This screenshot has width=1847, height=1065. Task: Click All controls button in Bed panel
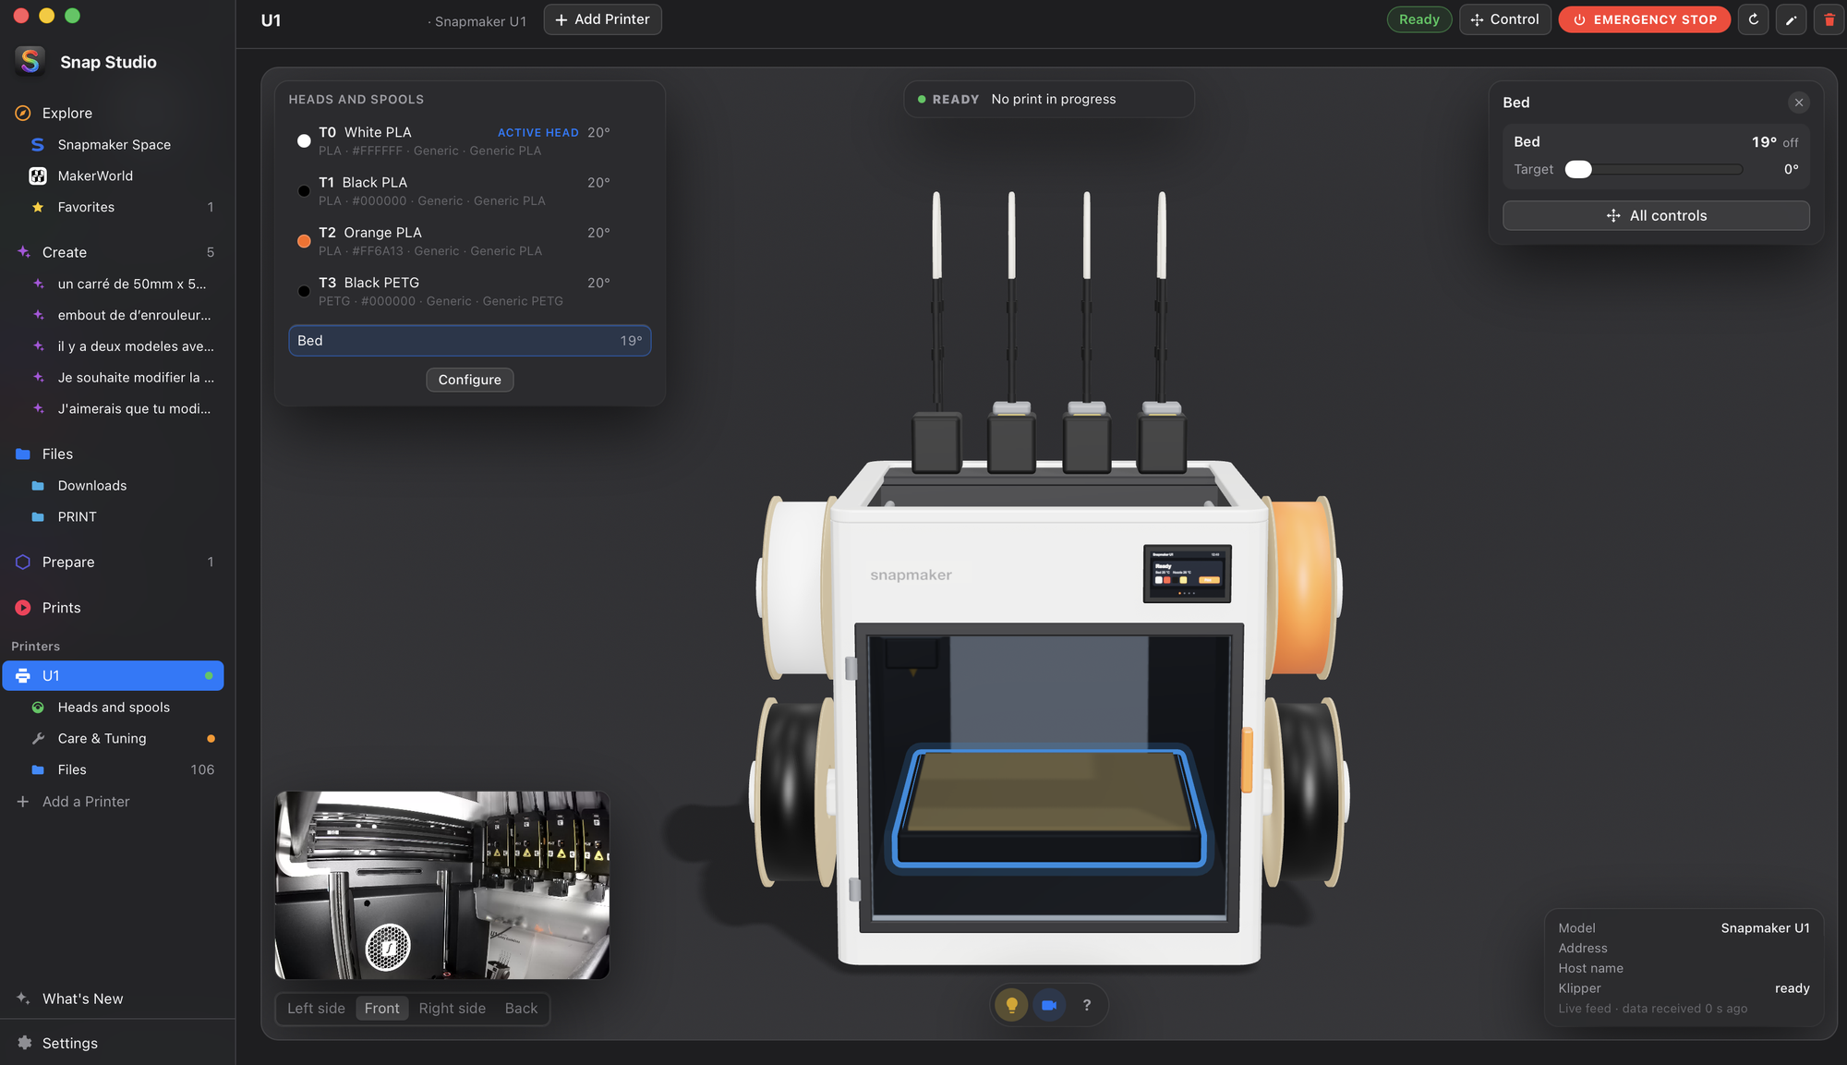coord(1656,215)
